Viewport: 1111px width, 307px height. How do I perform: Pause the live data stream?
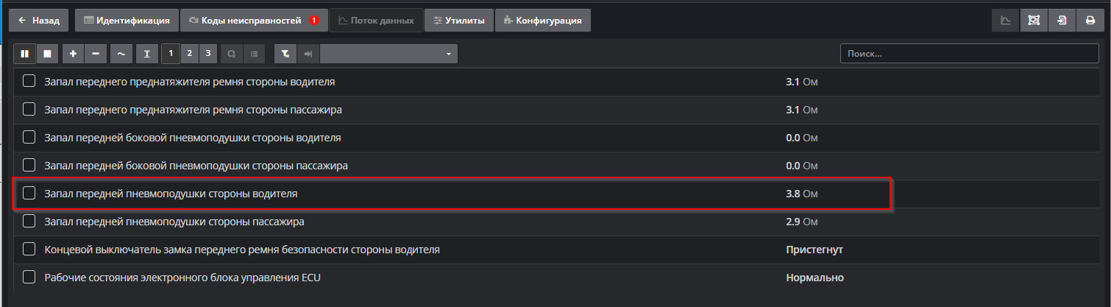coord(24,54)
